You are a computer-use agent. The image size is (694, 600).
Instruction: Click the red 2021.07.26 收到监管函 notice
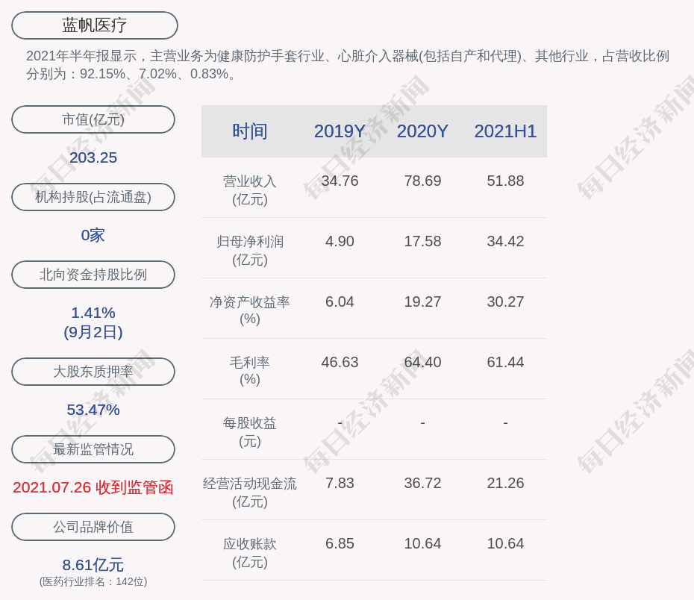pos(93,487)
